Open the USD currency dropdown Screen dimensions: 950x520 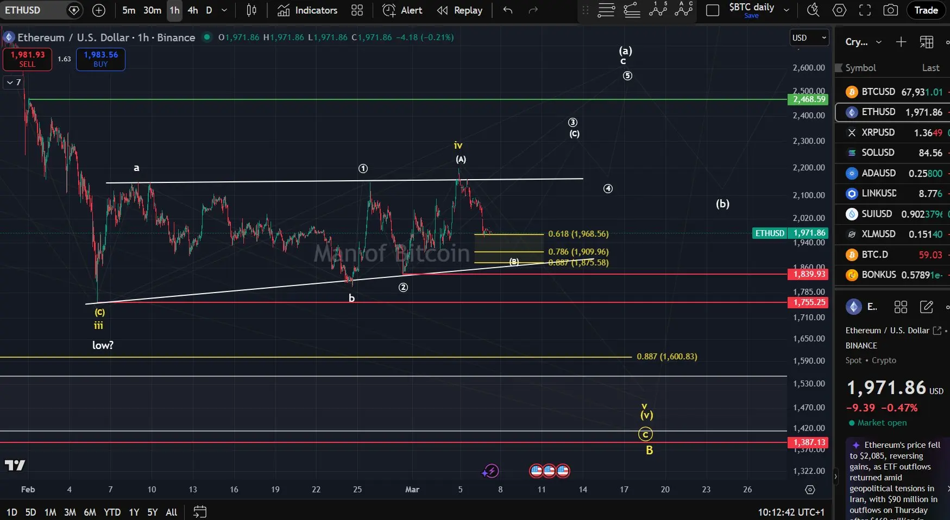[x=809, y=37]
